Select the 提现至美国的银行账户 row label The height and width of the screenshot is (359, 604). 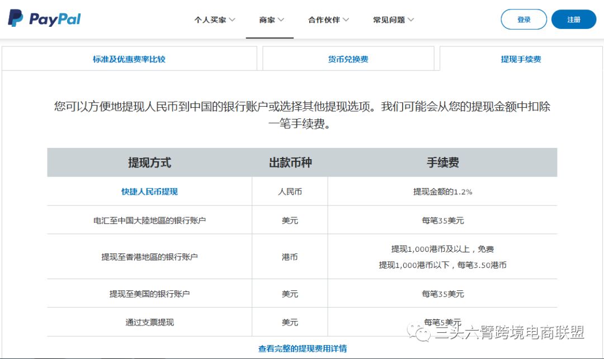[149, 294]
